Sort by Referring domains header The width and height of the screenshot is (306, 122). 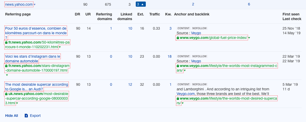(x=104, y=16)
